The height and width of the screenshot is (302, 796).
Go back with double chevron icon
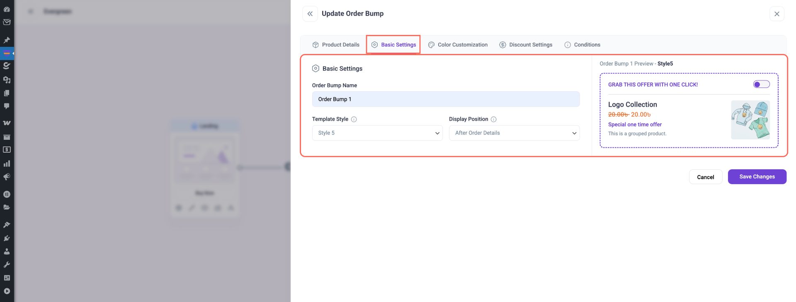click(x=310, y=14)
